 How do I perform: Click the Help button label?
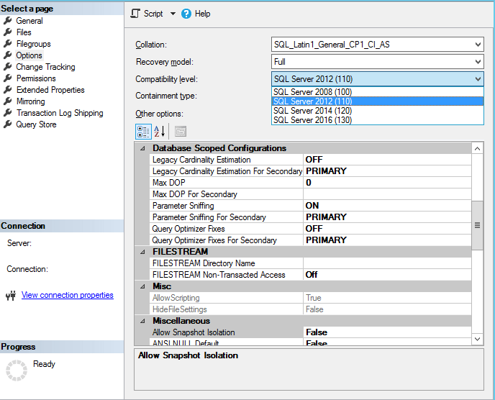(202, 14)
